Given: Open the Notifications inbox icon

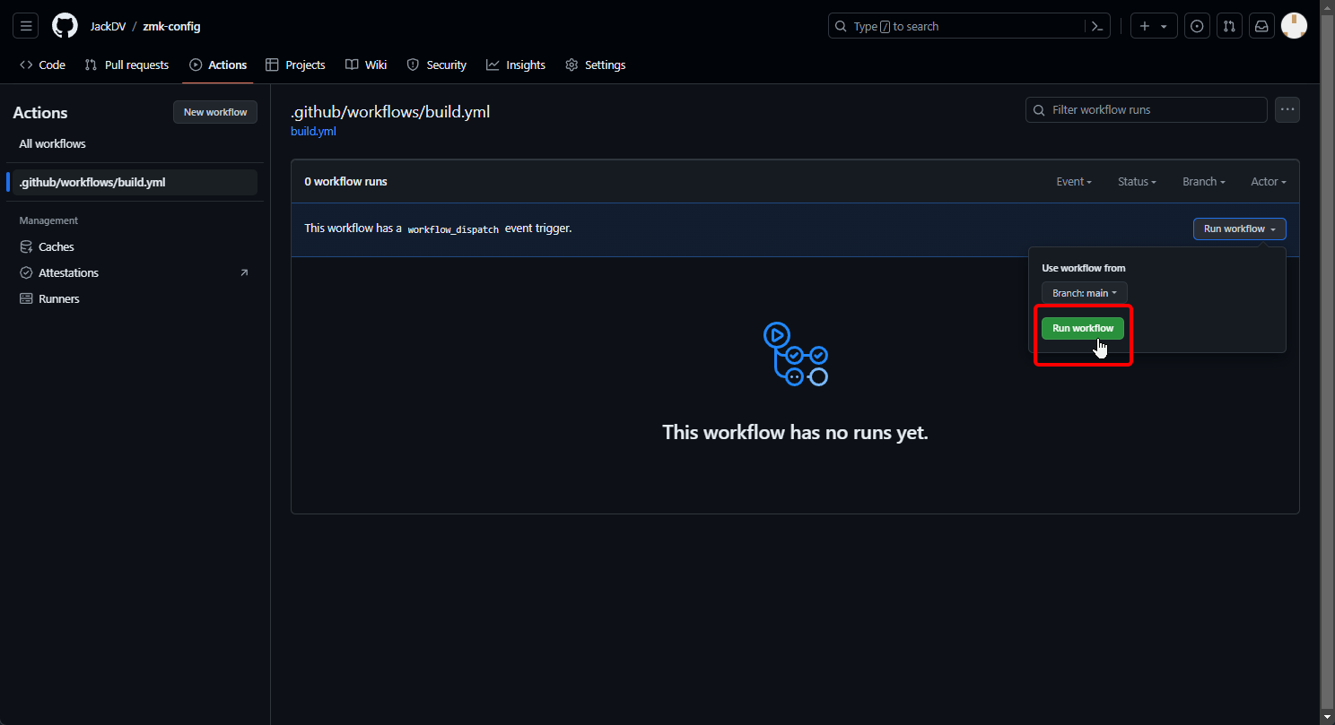Looking at the screenshot, I should pos(1261,26).
